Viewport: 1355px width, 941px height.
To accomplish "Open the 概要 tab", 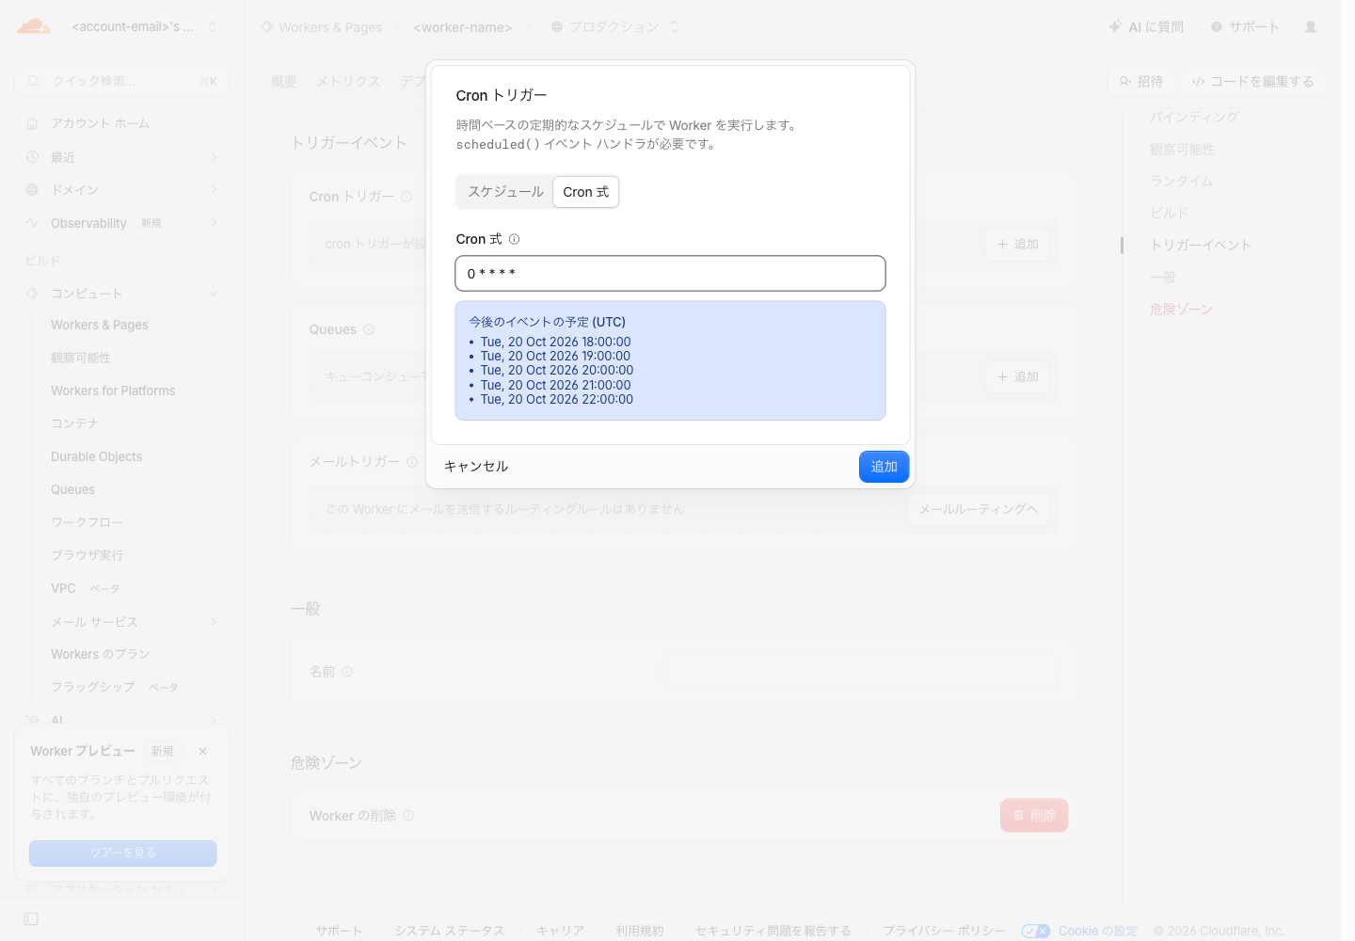I will click(x=284, y=82).
